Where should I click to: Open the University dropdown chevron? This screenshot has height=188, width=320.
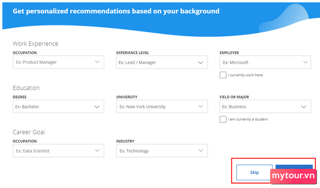201,107
